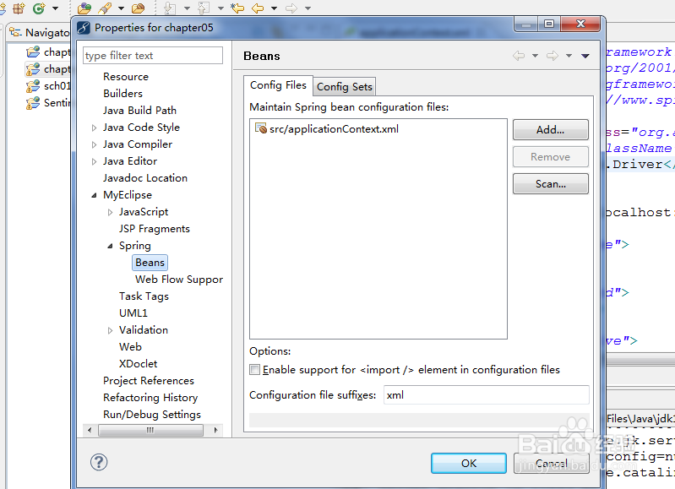This screenshot has height=489, width=675.
Task: Collapse the MyEclipse node
Action: [x=95, y=195]
